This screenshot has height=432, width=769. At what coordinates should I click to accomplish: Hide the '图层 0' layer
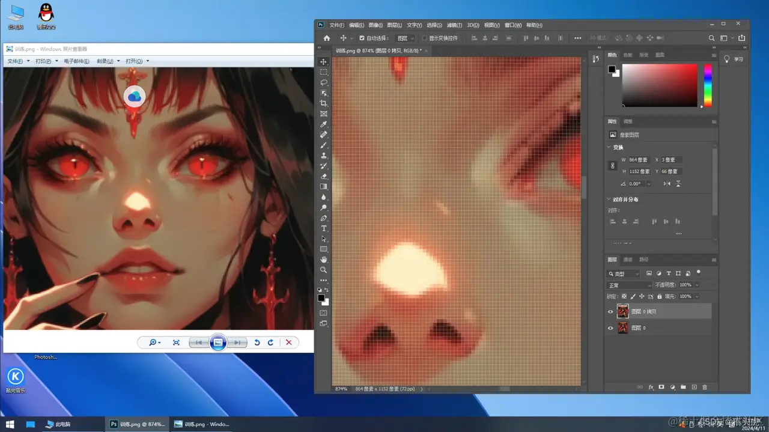pos(610,328)
